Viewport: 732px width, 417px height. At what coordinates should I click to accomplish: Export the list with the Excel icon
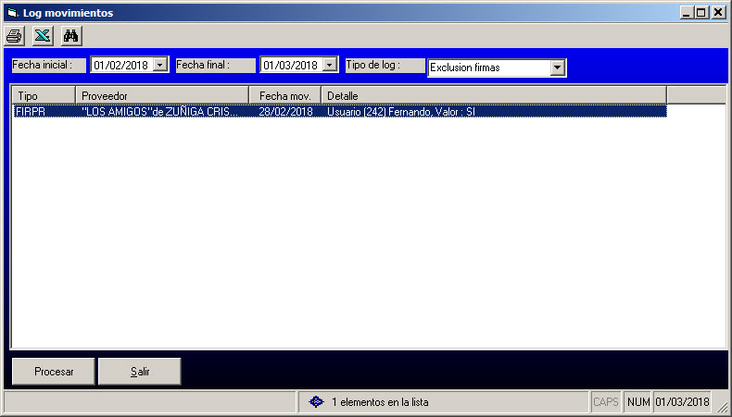42,36
